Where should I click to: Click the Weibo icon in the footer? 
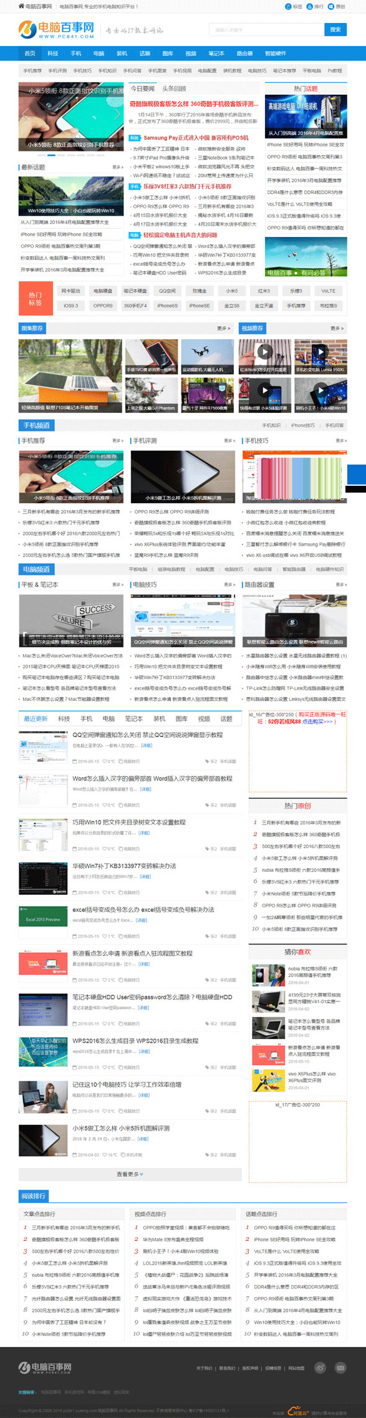click(x=320, y=1368)
